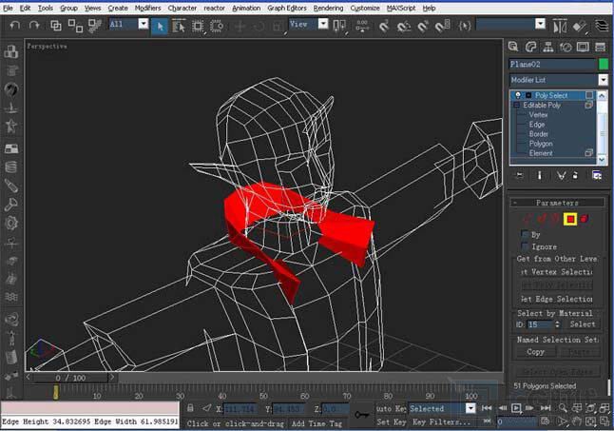Click Select by material ID button
Viewport: 614px width, 431px height.
tap(582, 324)
